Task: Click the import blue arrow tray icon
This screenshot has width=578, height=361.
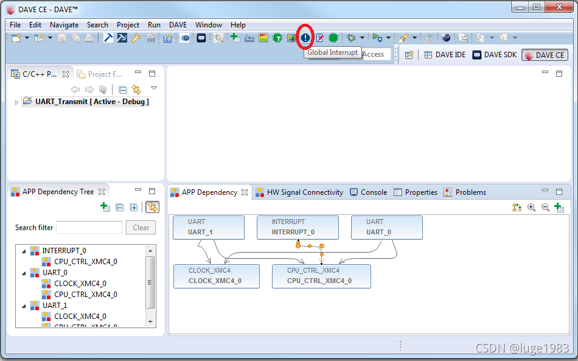Action: (x=249, y=38)
